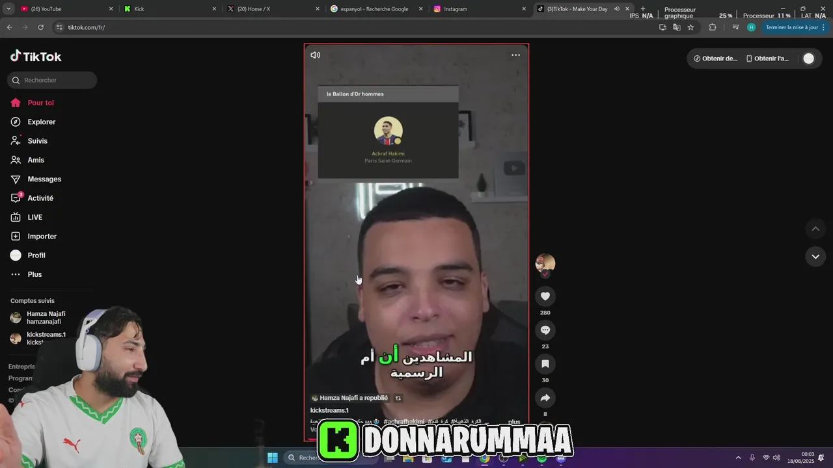Screen dimensions: 833x468
Task: Open Importer upload page
Action: [x=34, y=236]
